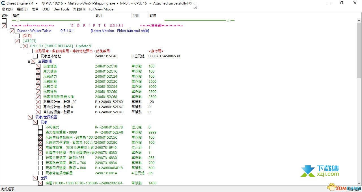
Task: Click the 描述 column header
Action: point(16,16)
